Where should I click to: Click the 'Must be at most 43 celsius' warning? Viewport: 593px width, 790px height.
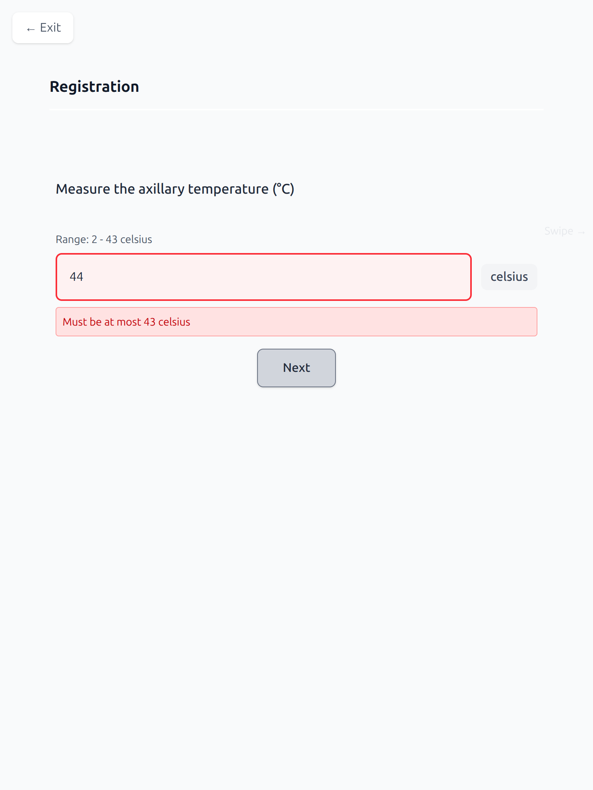tap(126, 322)
